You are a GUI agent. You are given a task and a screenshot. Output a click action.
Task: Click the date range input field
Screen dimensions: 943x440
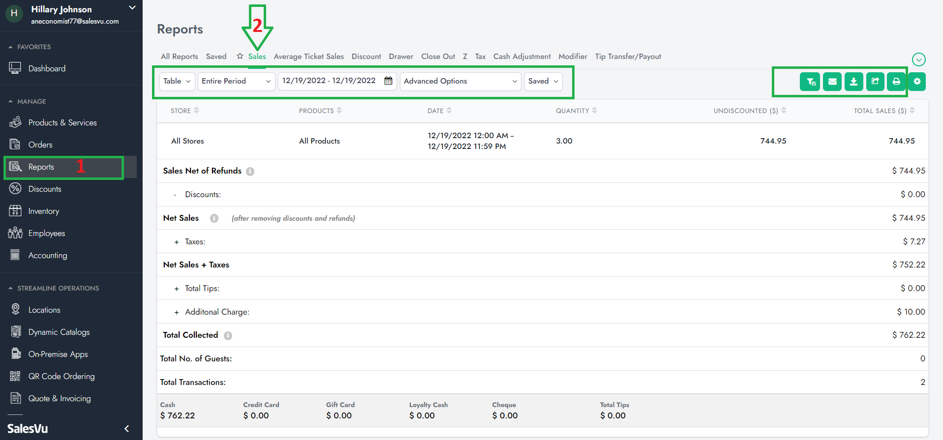pyautogui.click(x=329, y=81)
